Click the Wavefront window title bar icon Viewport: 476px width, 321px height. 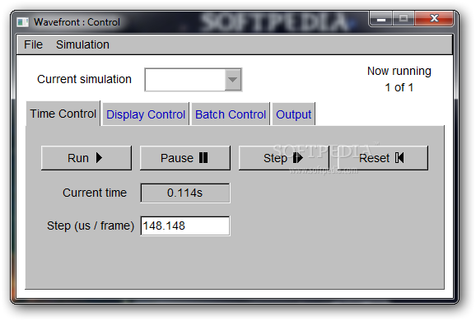(x=22, y=22)
